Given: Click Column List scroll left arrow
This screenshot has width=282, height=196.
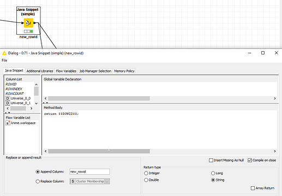Looking at the screenshot, I should (x=8, y=108).
